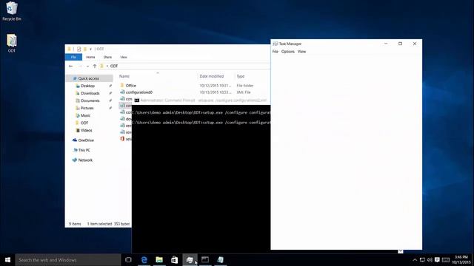Screen dimensions: 474x266
Task: Open the taskbar clock and date
Action: 461,259
